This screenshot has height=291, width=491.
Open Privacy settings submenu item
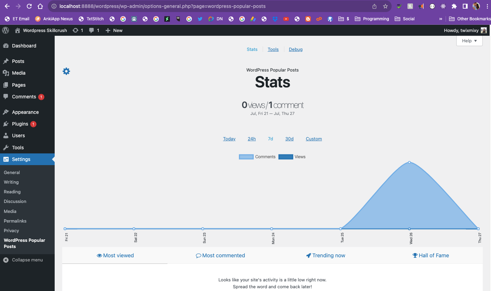11,230
